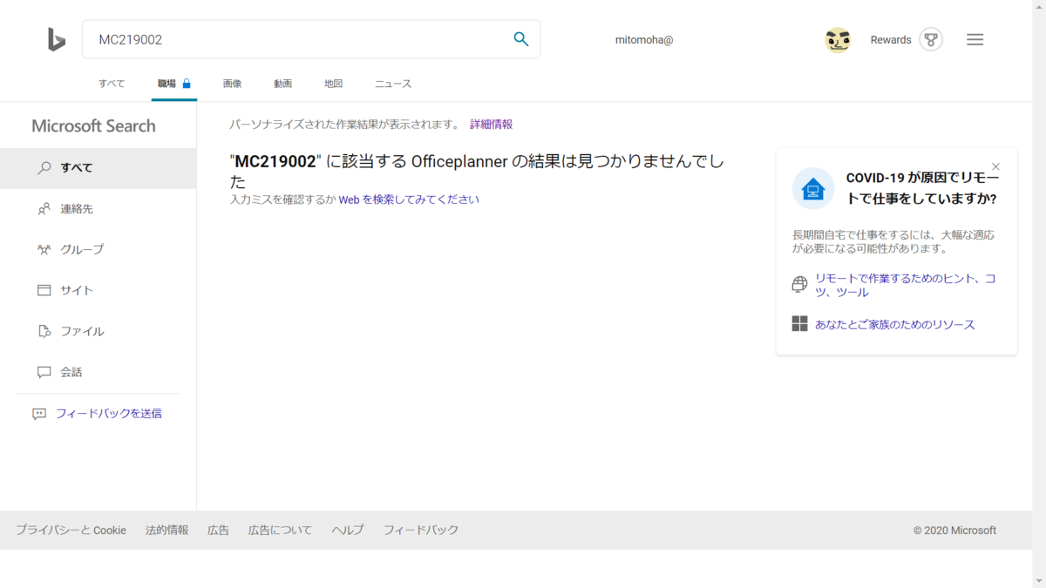Select グループ in the sidebar

pos(98,249)
